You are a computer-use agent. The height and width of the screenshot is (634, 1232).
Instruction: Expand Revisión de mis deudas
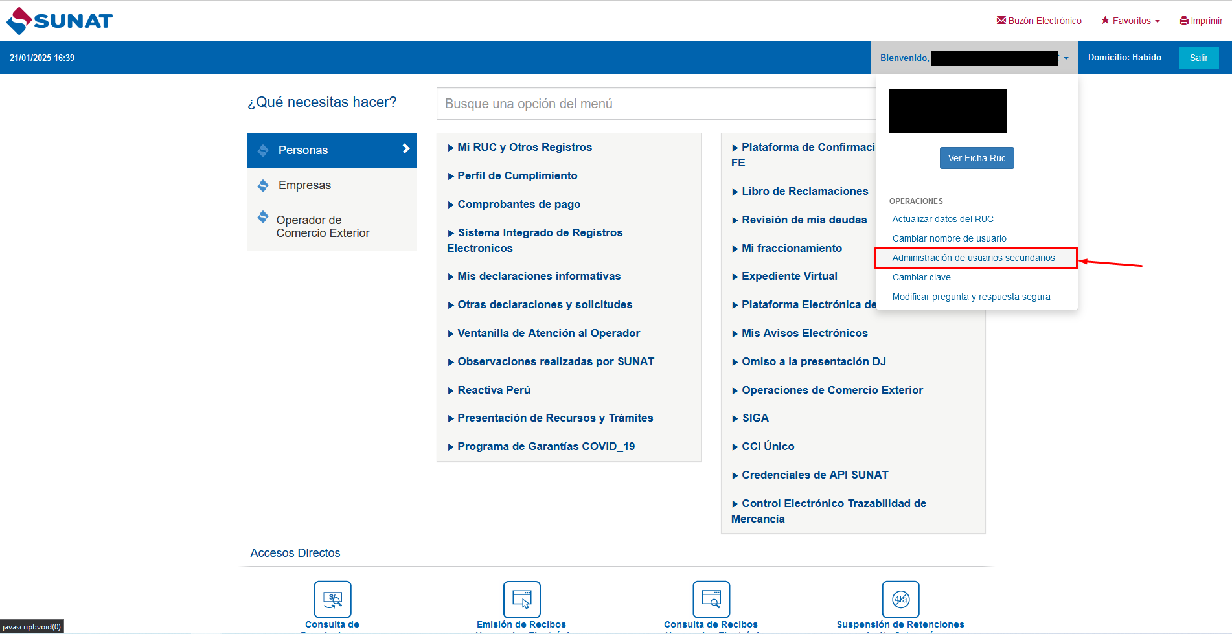[799, 220]
